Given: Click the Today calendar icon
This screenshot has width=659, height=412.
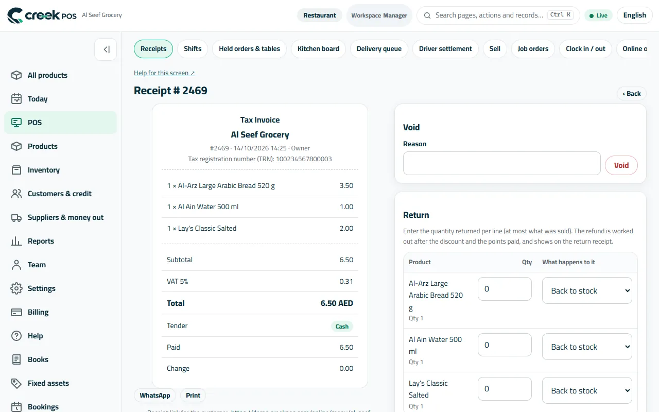Looking at the screenshot, I should click(16, 99).
